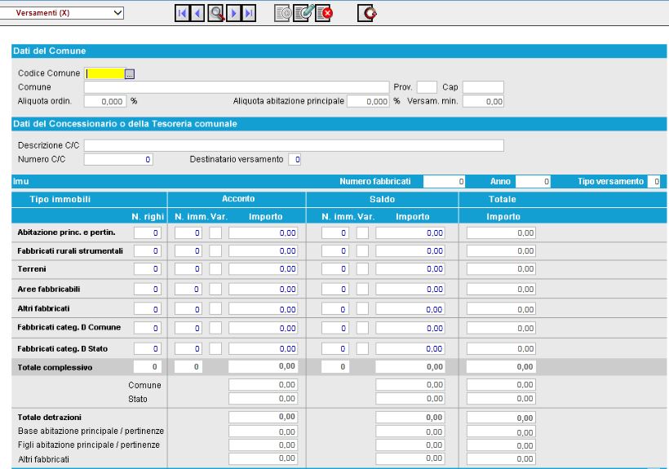This screenshot has height=469, width=669.
Task: Click the Numero fabbricati field
Action: 445,179
